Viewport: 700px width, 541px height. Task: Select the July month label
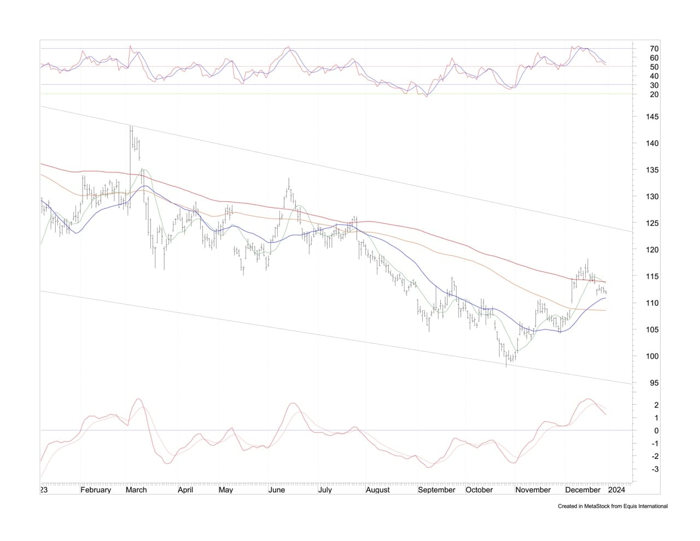[x=325, y=490]
